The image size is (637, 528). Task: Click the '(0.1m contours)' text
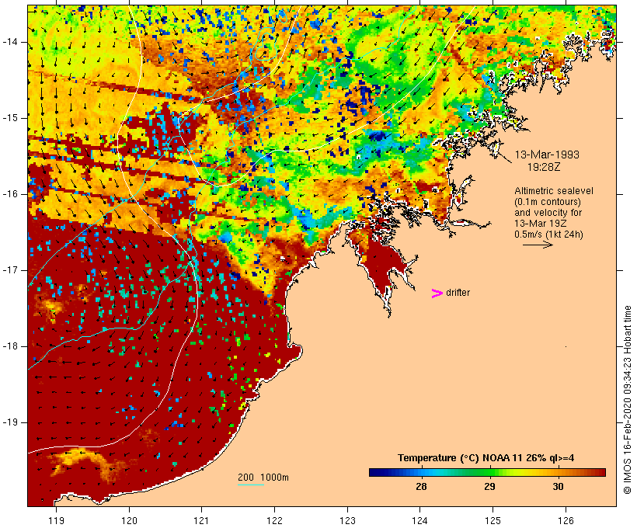548,202
